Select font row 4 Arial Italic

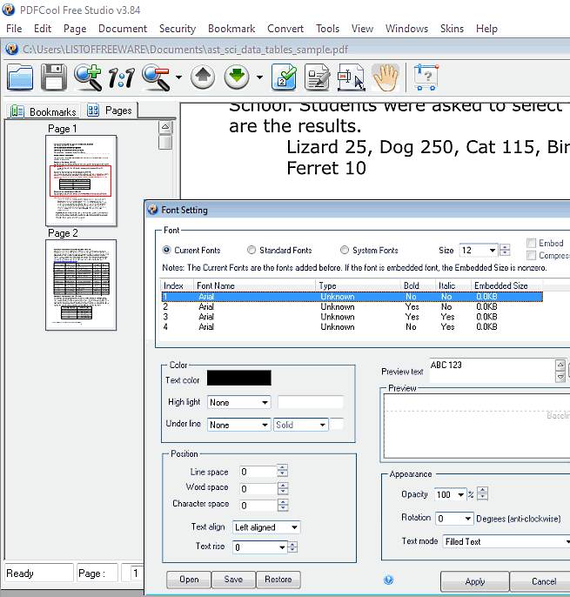pyautogui.click(x=352, y=326)
